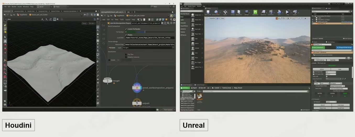Toggle the TOP Output Filter checkbox

pyautogui.click(x=313, y=74)
